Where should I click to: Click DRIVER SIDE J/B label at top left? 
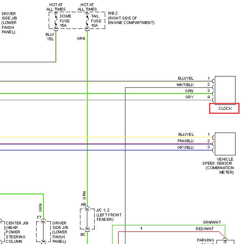coord(9,23)
